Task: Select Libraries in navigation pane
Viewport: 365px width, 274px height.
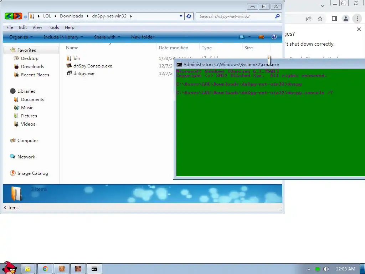Action: 26,91
